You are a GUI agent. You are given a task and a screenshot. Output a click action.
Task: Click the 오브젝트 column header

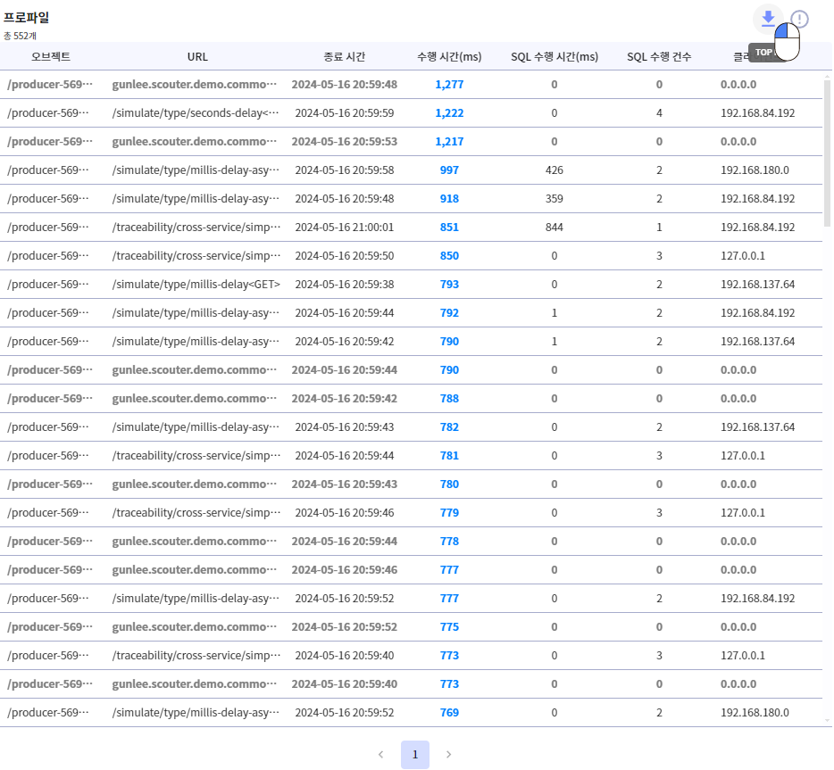click(51, 57)
